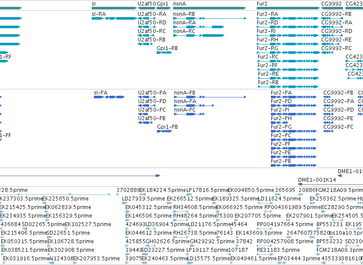
Task: Select protein label Fur2-PE
Action: tap(281, 153)
